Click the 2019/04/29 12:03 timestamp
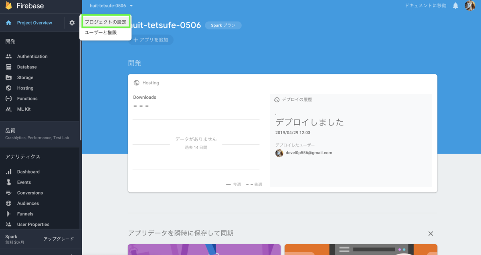The height and width of the screenshot is (255, 481). tap(293, 133)
